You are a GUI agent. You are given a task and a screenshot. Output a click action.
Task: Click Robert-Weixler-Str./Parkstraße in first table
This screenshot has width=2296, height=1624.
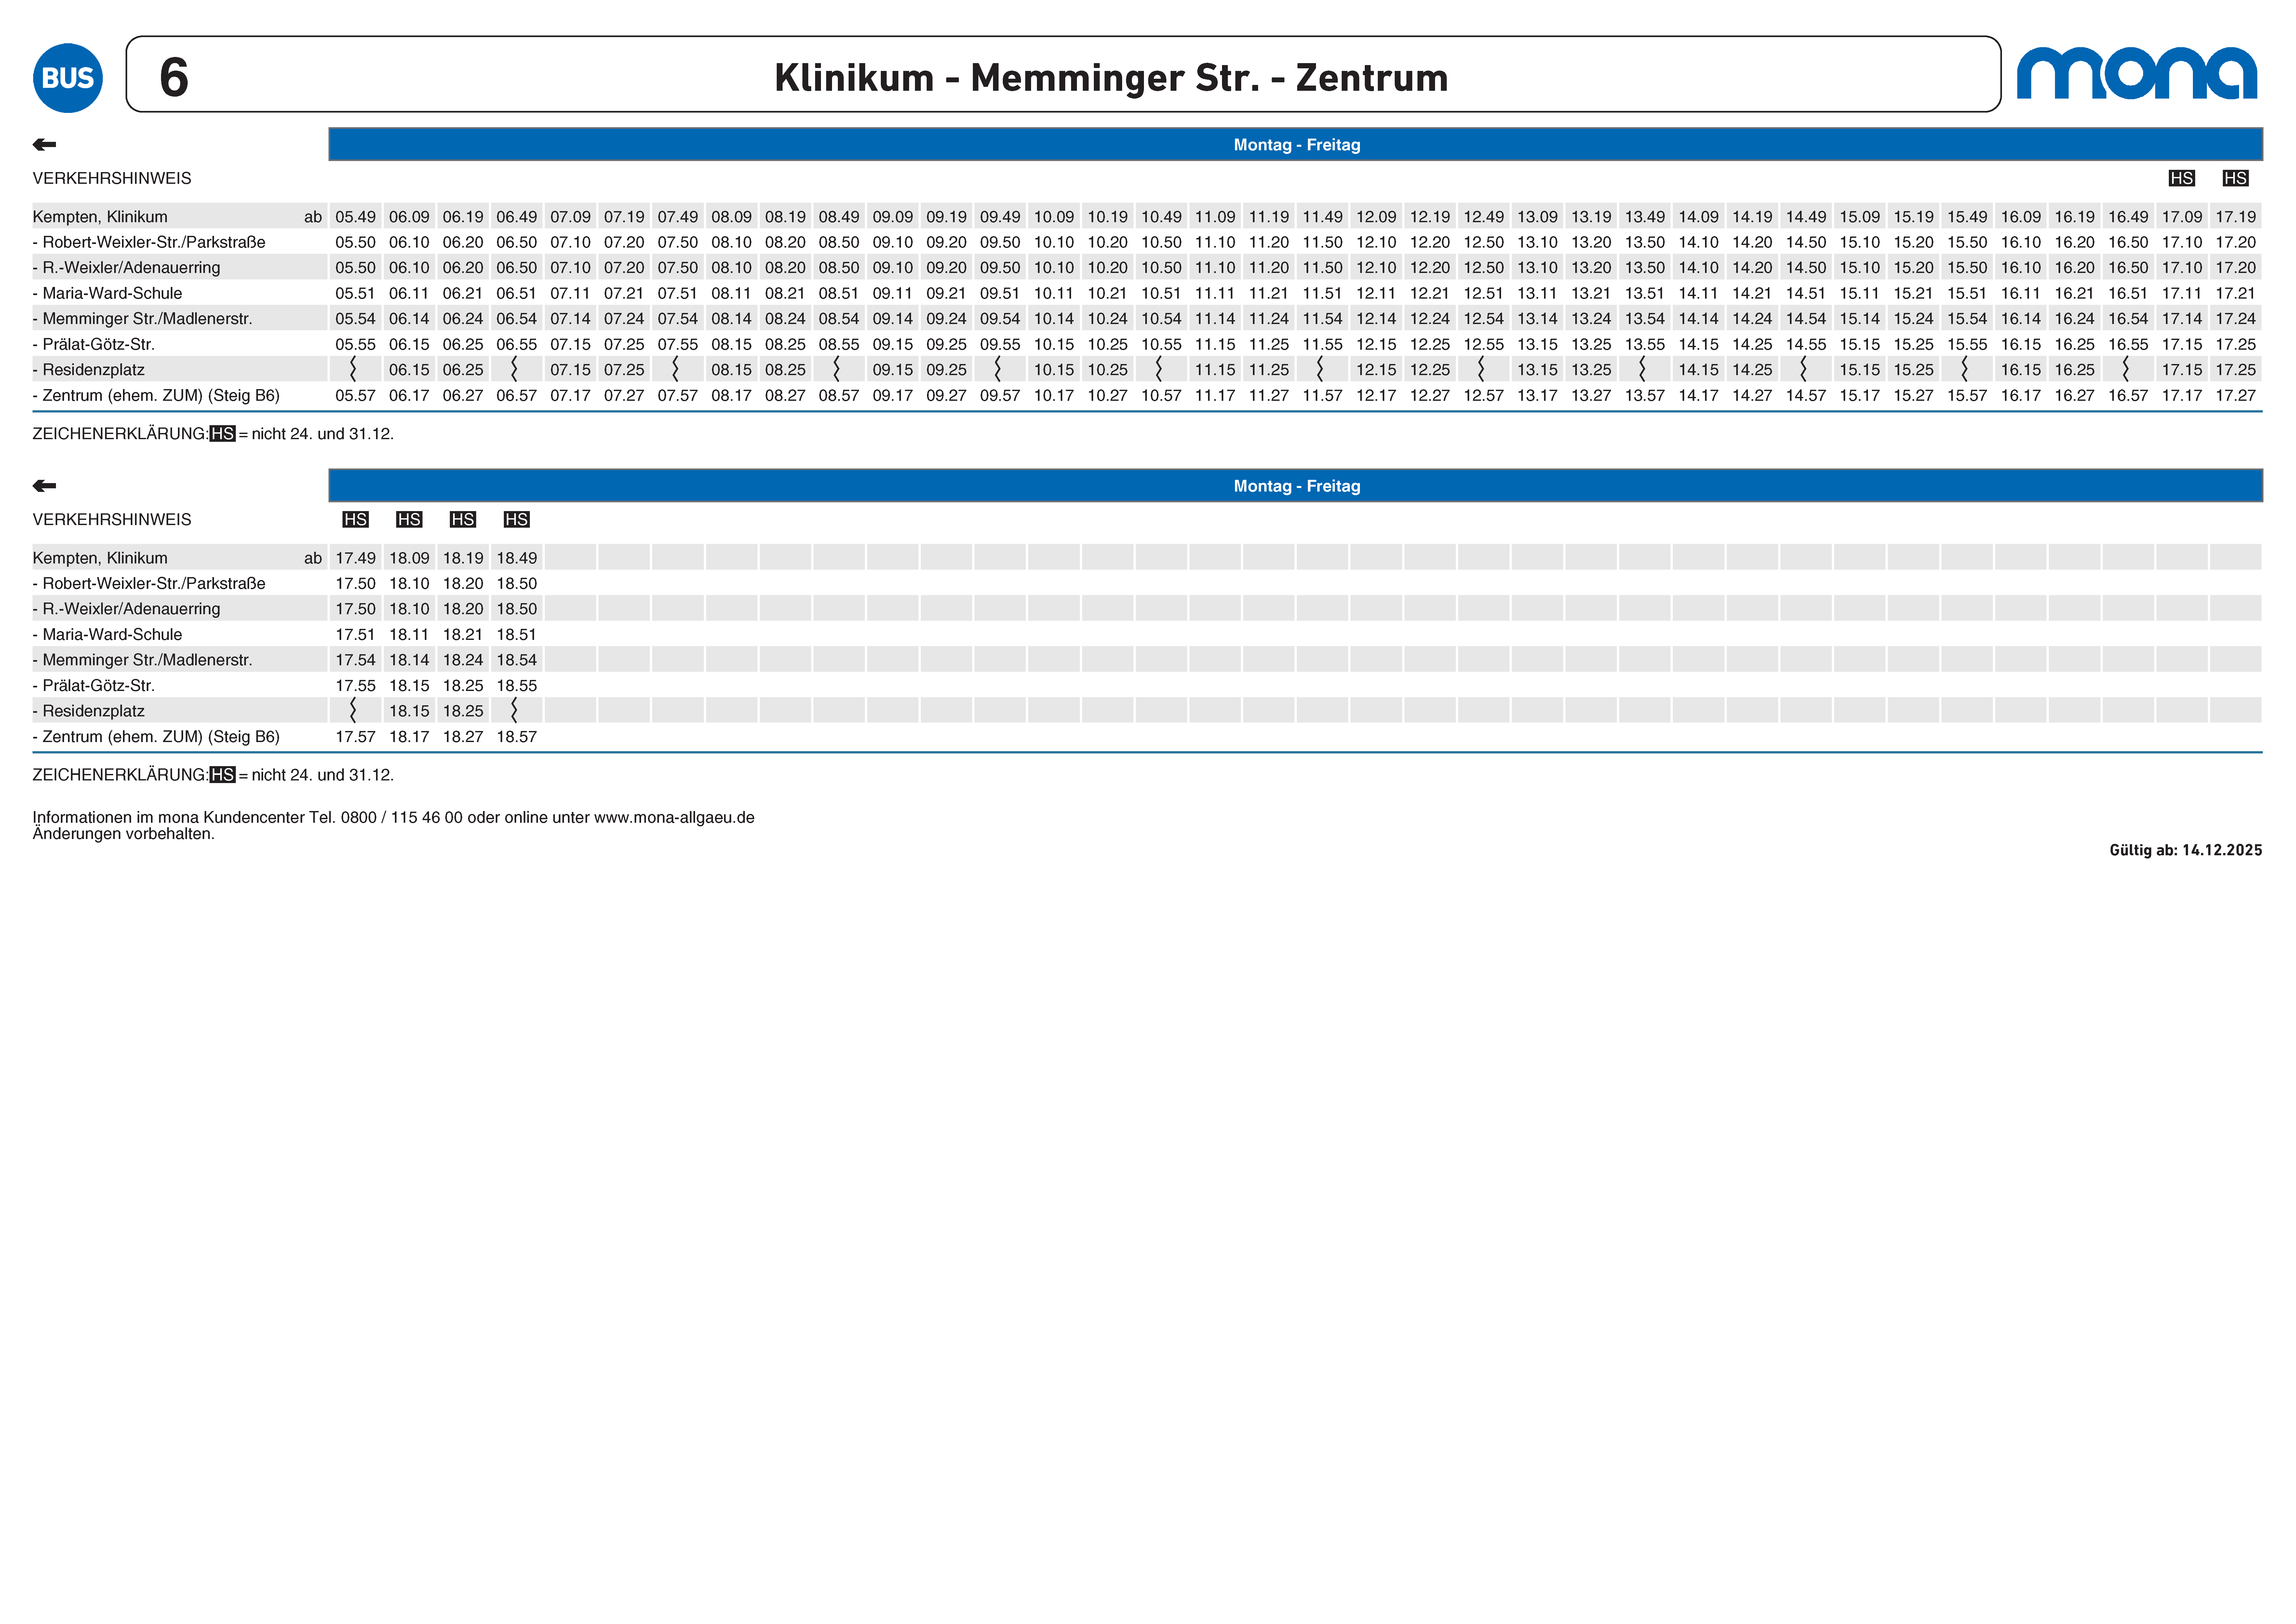pos(149,242)
